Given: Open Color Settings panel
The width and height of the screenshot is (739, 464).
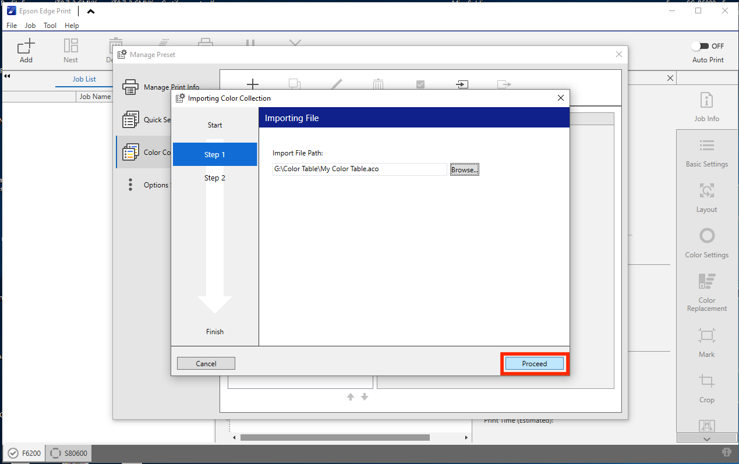Looking at the screenshot, I should pyautogui.click(x=706, y=243).
